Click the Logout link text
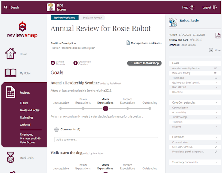This screenshot has height=173, width=222. click(x=207, y=7)
